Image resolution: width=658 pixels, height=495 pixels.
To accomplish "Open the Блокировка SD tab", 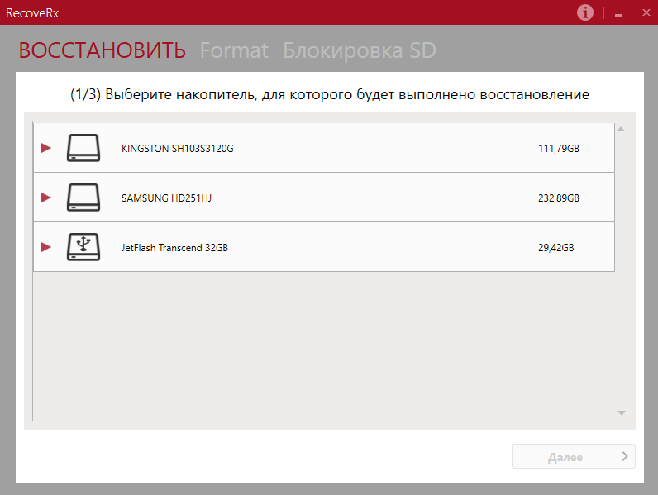I will (360, 50).
